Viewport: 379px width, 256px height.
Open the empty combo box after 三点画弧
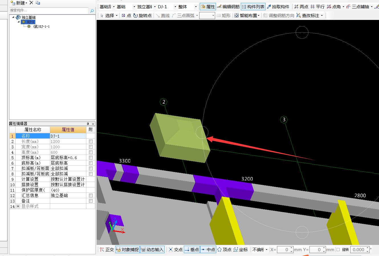point(207,15)
